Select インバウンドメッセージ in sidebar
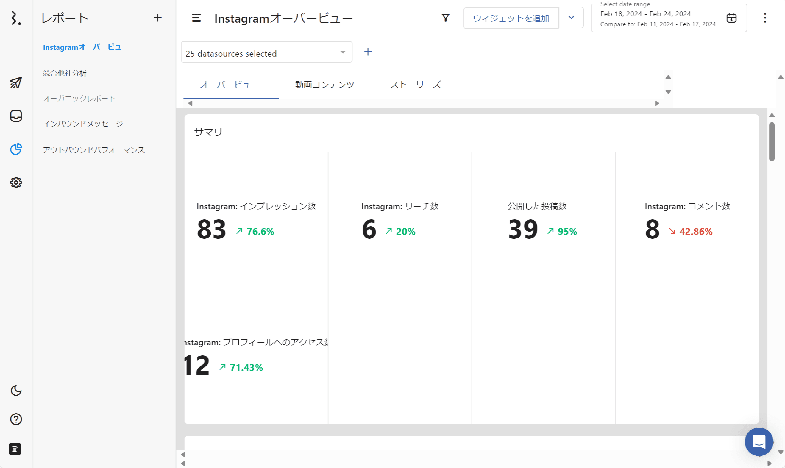 point(83,124)
